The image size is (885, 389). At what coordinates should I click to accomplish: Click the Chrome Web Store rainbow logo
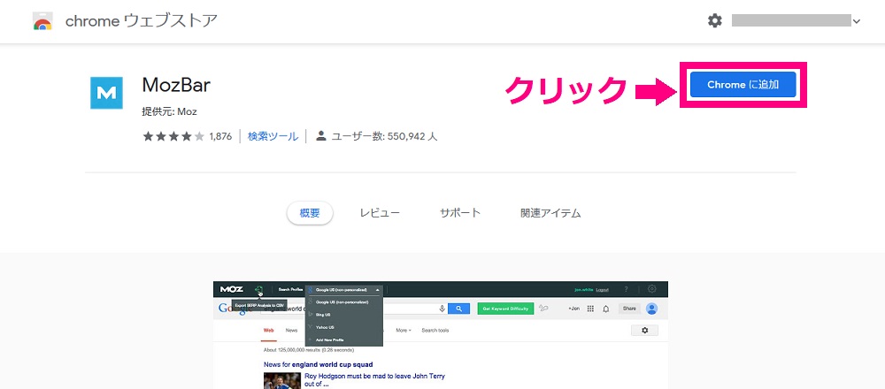[x=42, y=21]
